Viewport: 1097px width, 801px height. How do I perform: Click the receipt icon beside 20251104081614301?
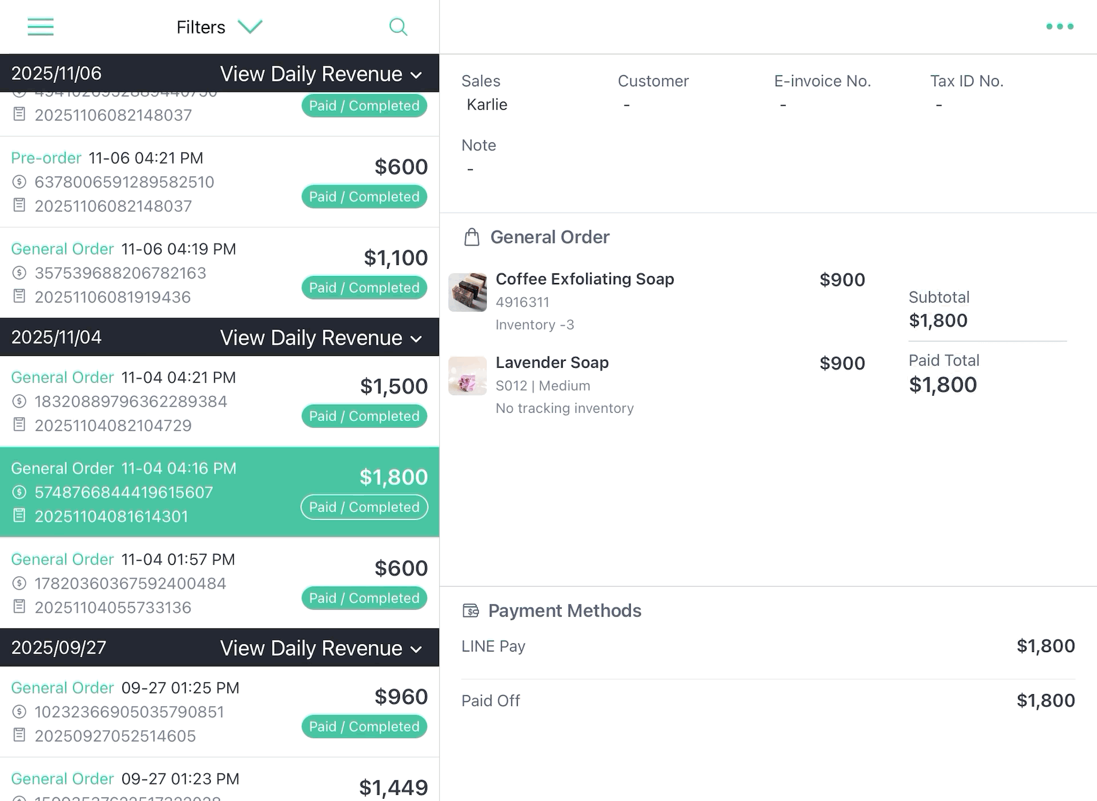tap(19, 516)
